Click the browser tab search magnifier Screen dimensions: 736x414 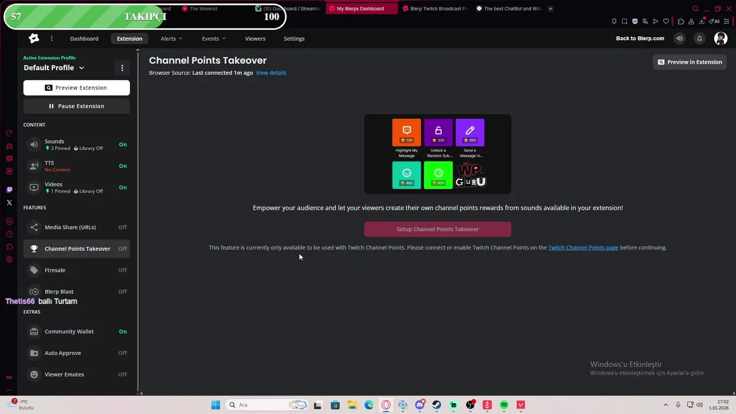tap(695, 9)
